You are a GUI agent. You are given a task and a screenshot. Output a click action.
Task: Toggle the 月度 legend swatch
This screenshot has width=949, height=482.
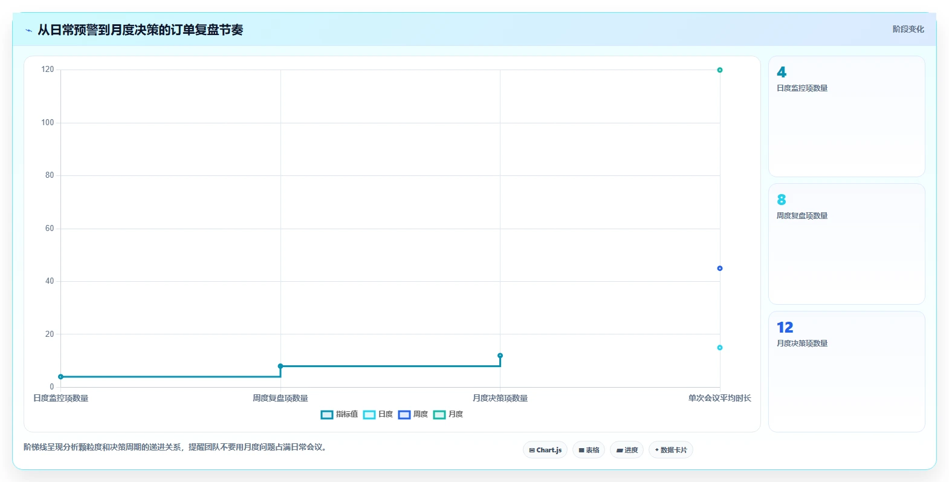pyautogui.click(x=439, y=414)
